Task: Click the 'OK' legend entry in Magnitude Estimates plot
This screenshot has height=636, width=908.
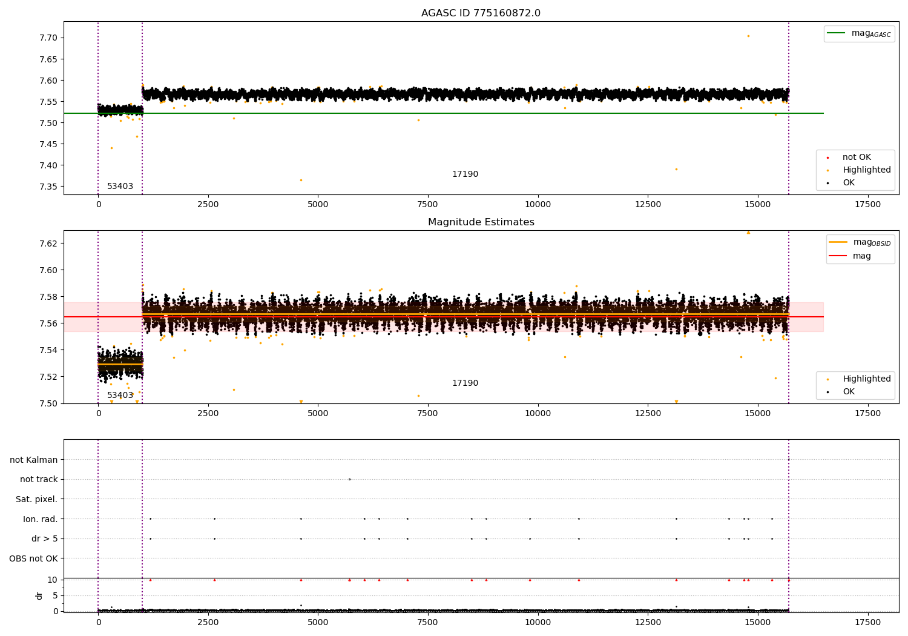Action: tap(849, 392)
